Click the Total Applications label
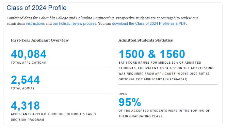Image resolution: width=225 pixels, height=129 pixels. (x=28, y=63)
